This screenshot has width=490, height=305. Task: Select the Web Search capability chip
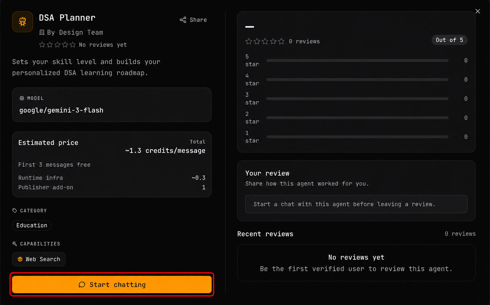tap(39, 259)
